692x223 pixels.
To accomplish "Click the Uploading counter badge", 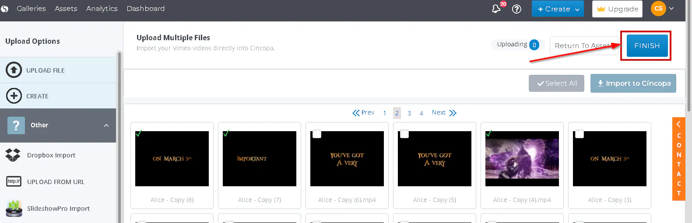I will click(x=534, y=45).
